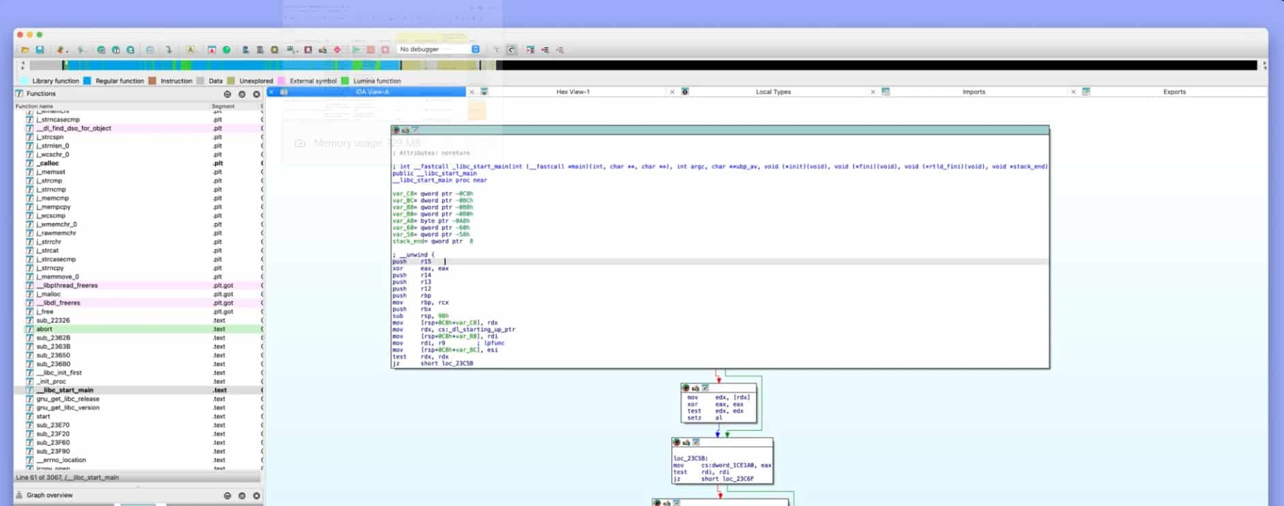
Task: Click the icon left of Hex View-1 tab
Action: pyautogui.click(x=484, y=91)
